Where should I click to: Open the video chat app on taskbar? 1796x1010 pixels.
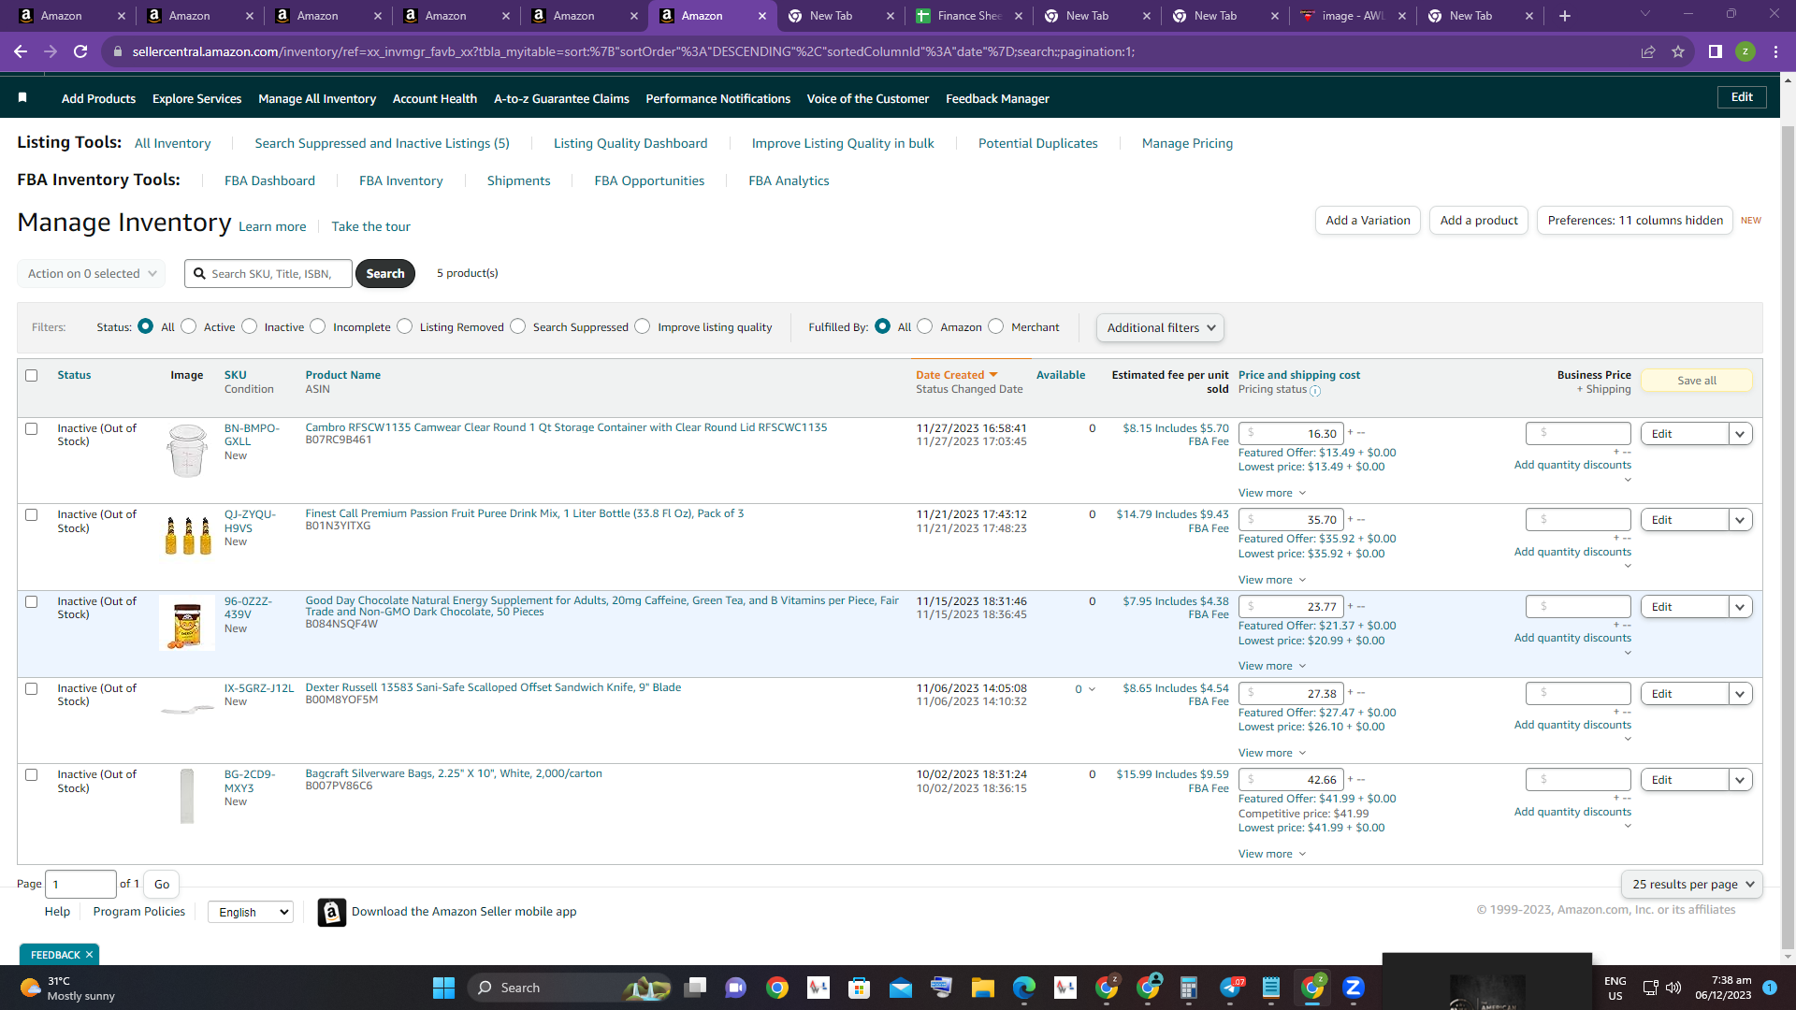click(736, 988)
